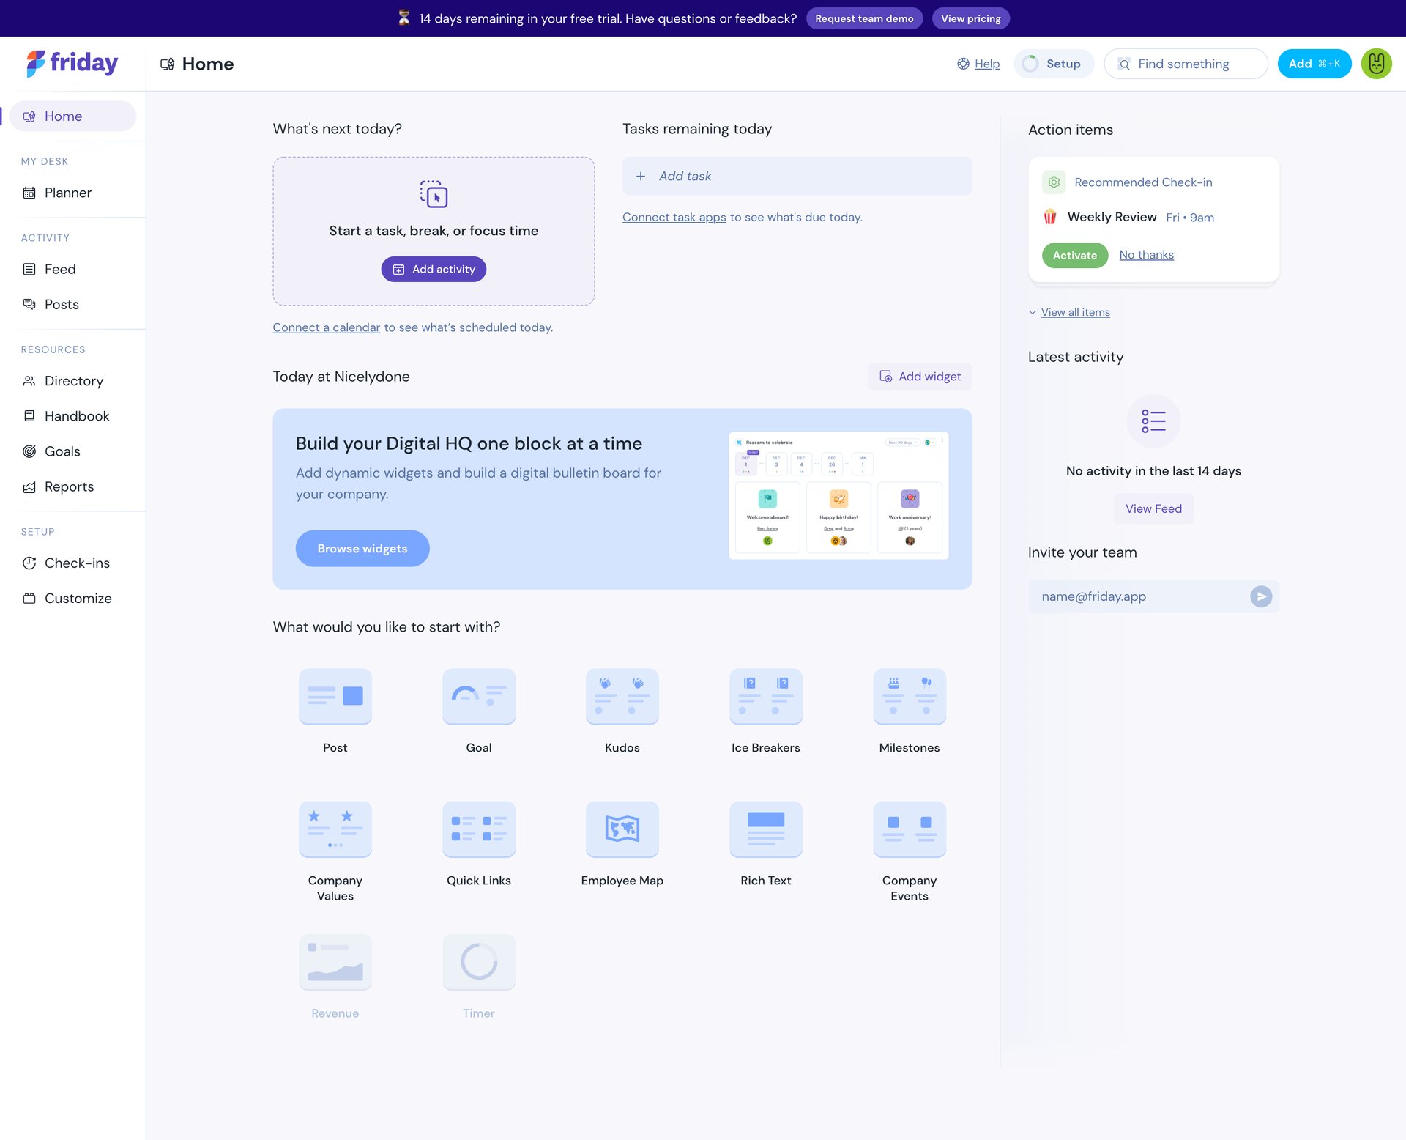Switch to the Home tab
Viewport: 1406px width, 1140px height.
pyautogui.click(x=63, y=116)
